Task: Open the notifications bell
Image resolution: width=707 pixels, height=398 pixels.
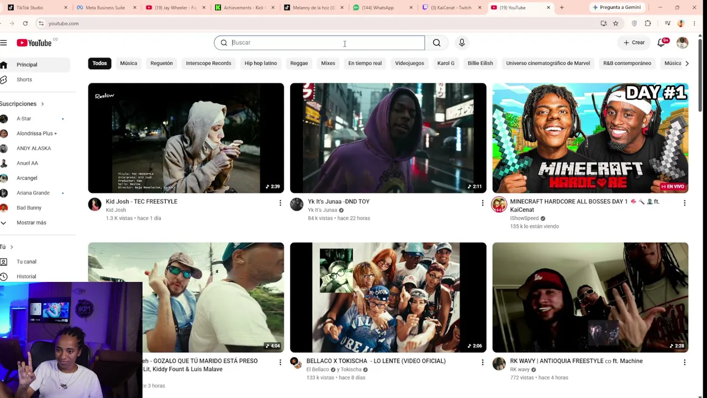Action: (661, 43)
